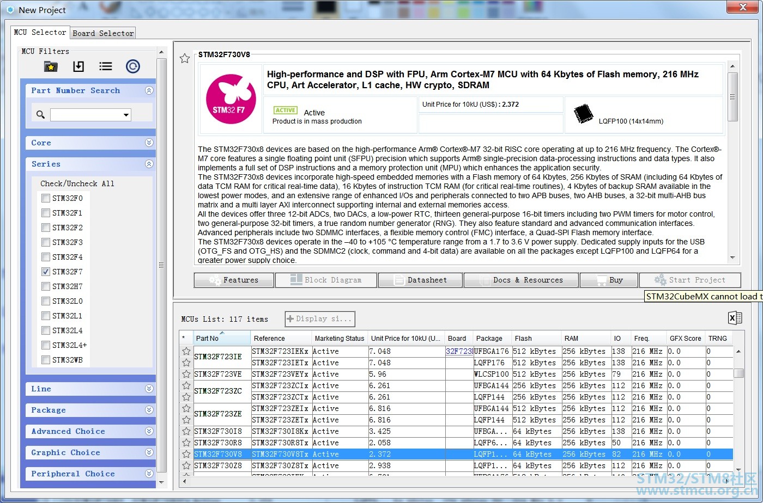Select the STM32L0 series checkbox
763x503 pixels.
pos(46,301)
